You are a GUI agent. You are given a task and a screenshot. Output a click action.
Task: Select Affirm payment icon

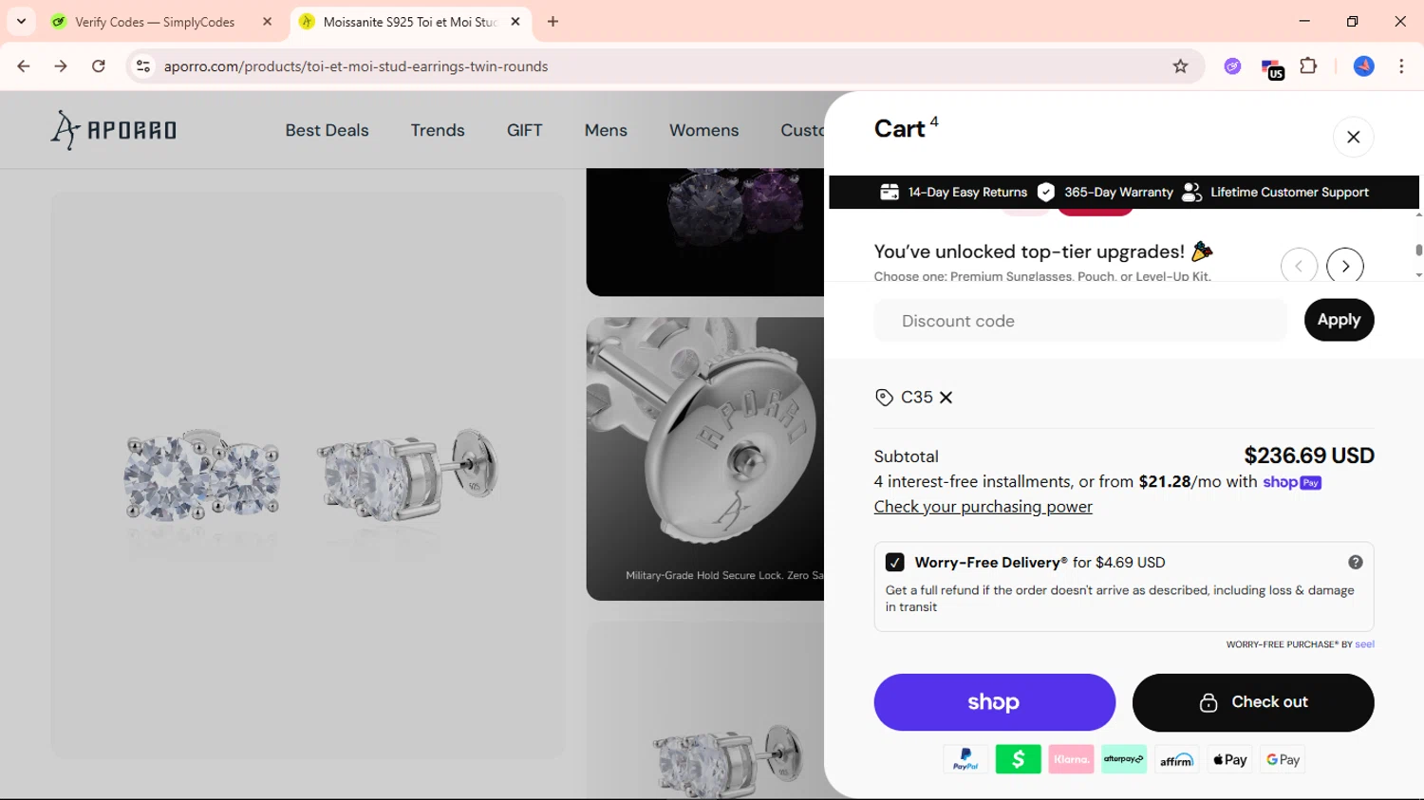pyautogui.click(x=1177, y=759)
